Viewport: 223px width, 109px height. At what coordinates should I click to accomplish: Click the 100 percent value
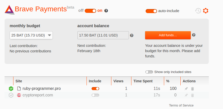pos(173,89)
